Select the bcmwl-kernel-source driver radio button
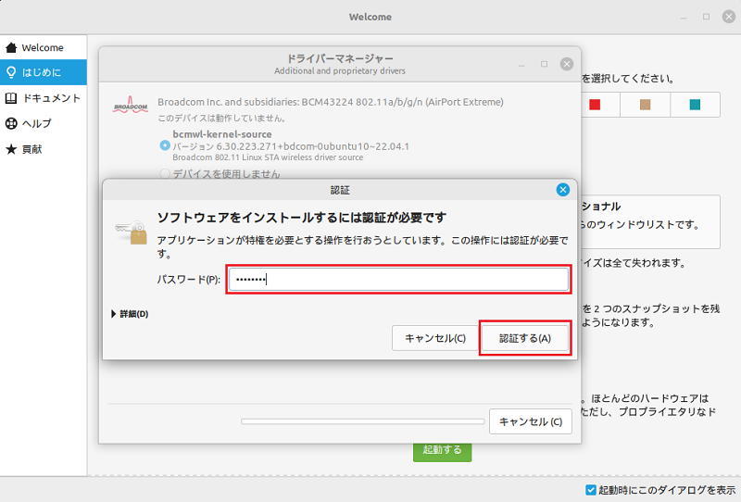The height and width of the screenshot is (502, 741). [x=165, y=145]
